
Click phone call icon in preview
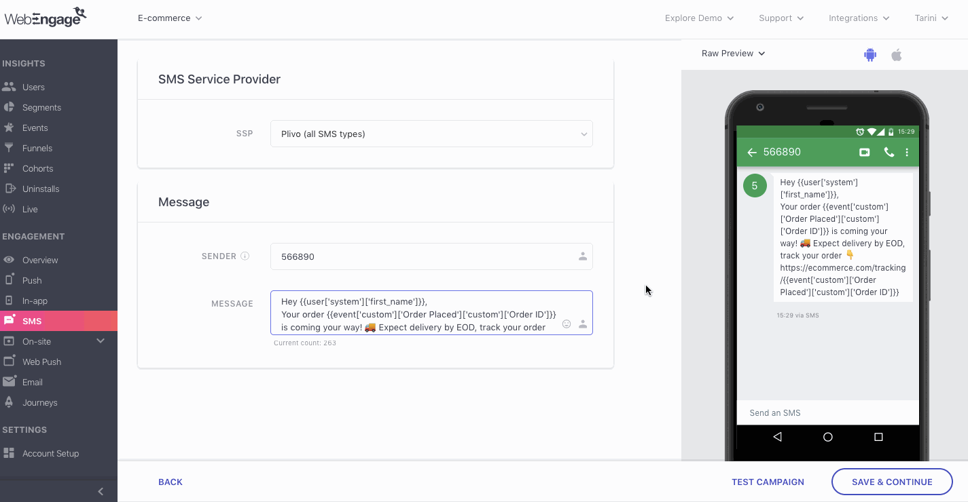pyautogui.click(x=889, y=153)
